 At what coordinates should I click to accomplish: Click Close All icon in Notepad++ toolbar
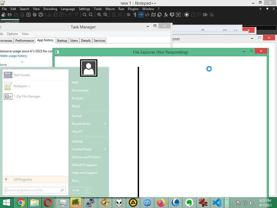tap(35, 15)
